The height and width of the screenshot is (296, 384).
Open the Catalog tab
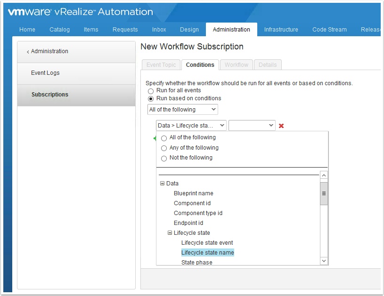pos(59,30)
